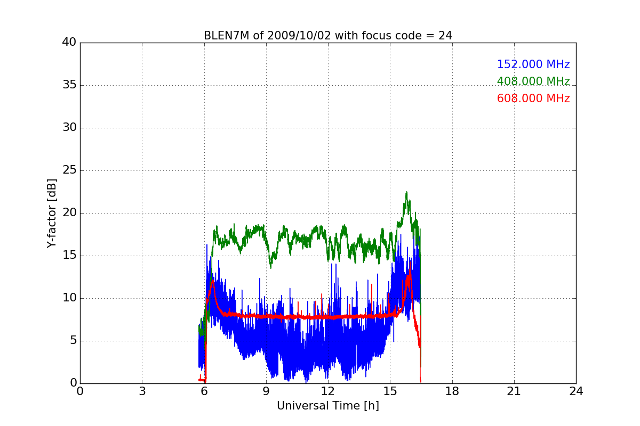Select the 152.000 MHz legend label
Viewport: 640px width, 426px height.
(x=533, y=64)
